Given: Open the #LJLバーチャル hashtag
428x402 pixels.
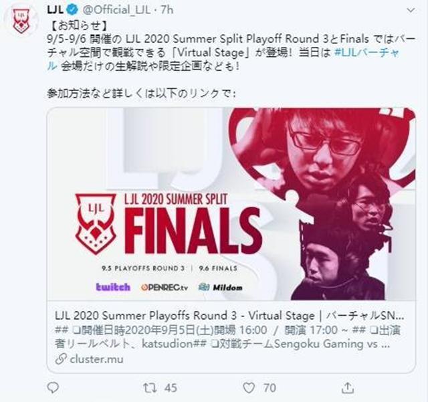Looking at the screenshot, I should coord(223,60).
